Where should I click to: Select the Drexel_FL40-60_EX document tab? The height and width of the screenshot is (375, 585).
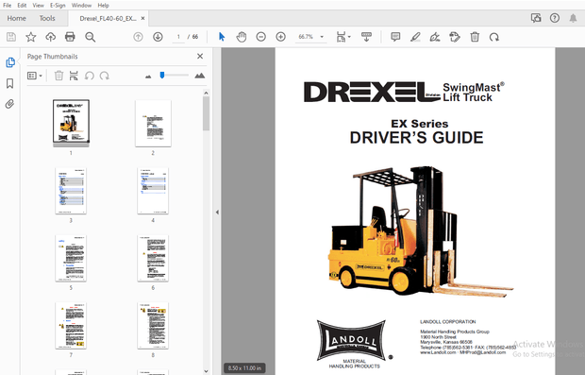coord(108,18)
